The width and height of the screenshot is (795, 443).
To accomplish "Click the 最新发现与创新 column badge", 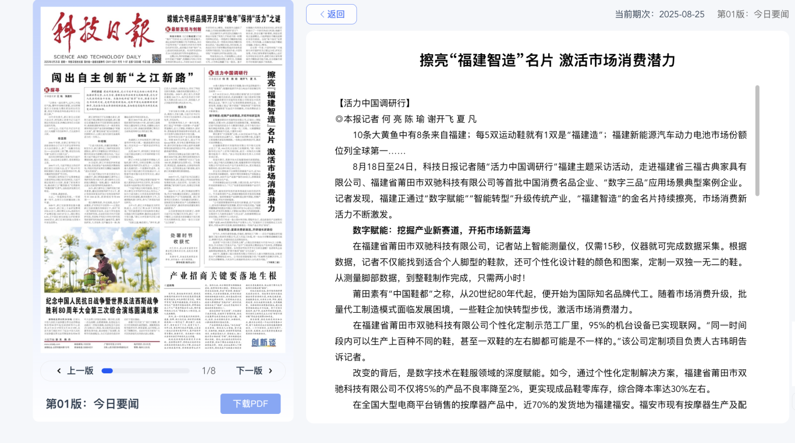I will click(184, 29).
